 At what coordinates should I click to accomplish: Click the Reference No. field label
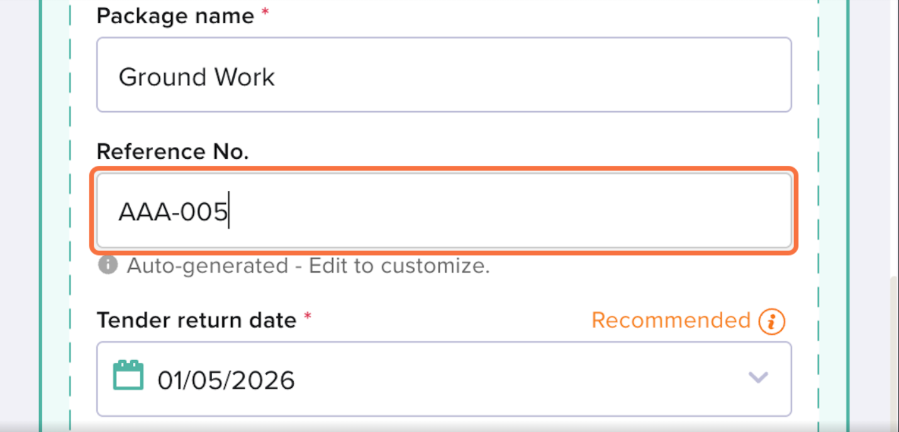point(172,151)
